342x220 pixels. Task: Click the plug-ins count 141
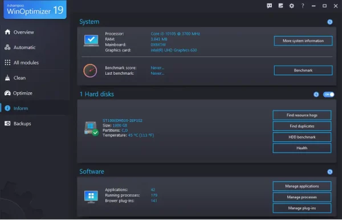click(x=154, y=201)
